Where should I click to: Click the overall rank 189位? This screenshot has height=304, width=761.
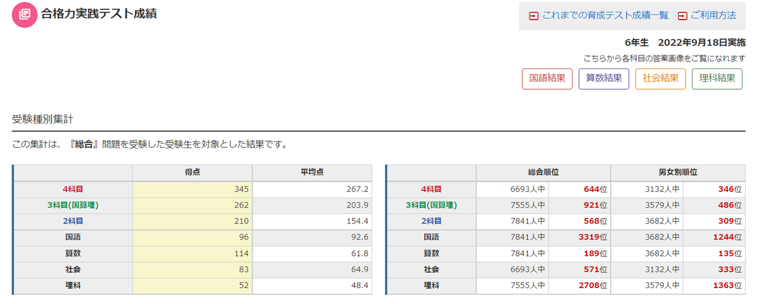(x=595, y=253)
